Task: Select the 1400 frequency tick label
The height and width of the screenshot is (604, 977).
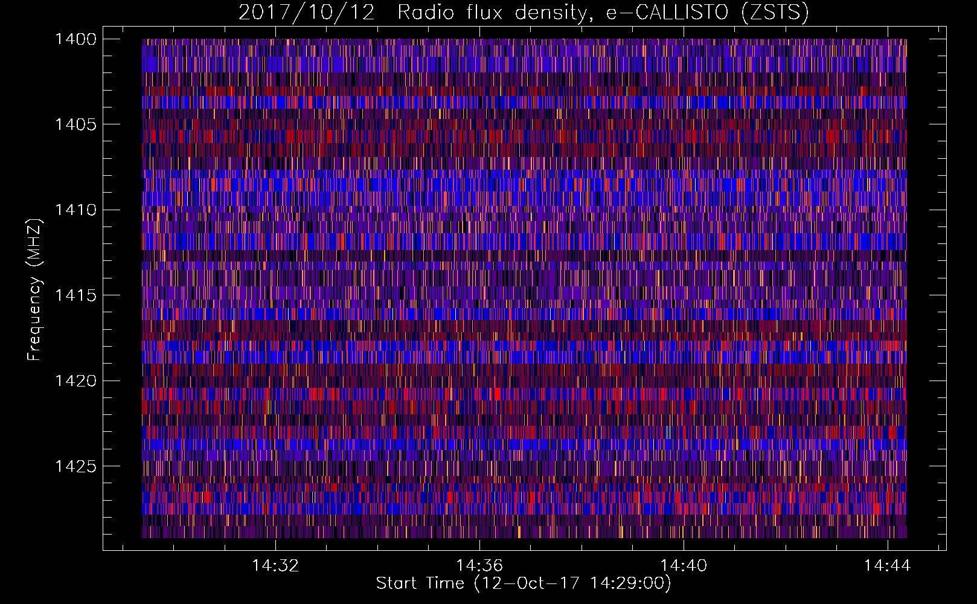Action: coord(75,39)
